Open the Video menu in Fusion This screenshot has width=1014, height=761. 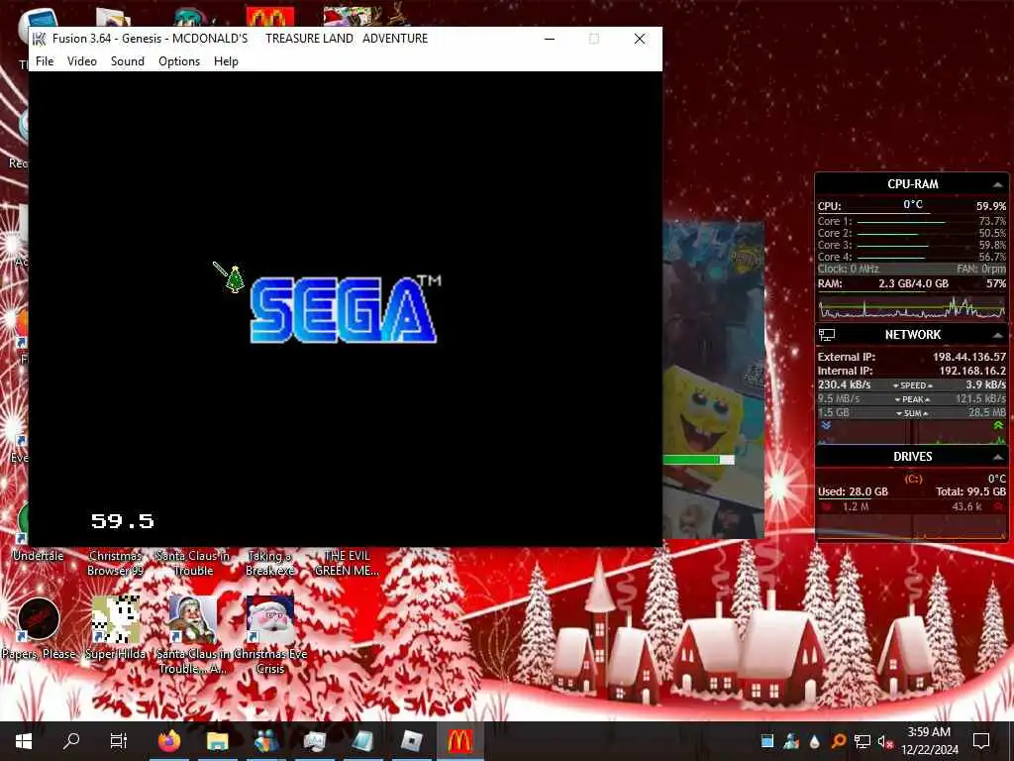82,60
